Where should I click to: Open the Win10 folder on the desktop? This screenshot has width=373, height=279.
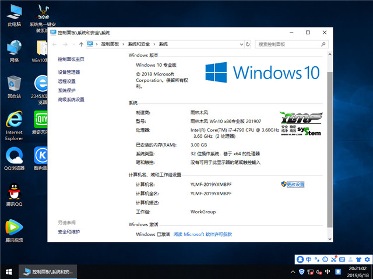(x=41, y=51)
